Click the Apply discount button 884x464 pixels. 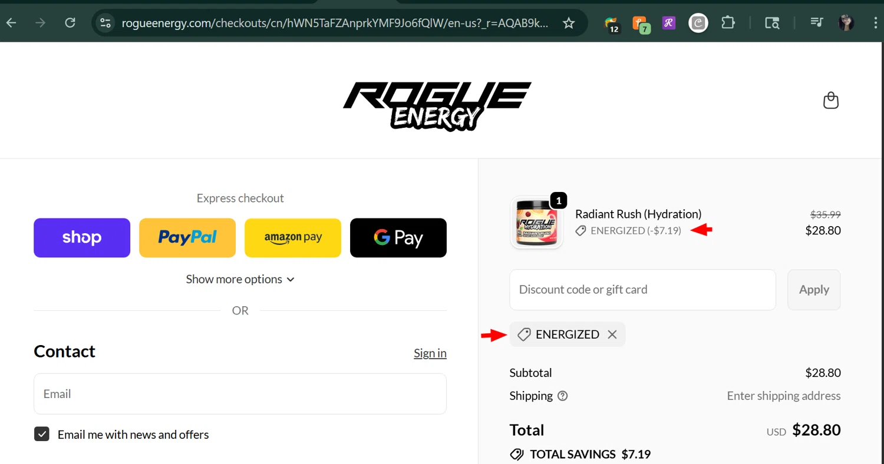click(x=814, y=290)
